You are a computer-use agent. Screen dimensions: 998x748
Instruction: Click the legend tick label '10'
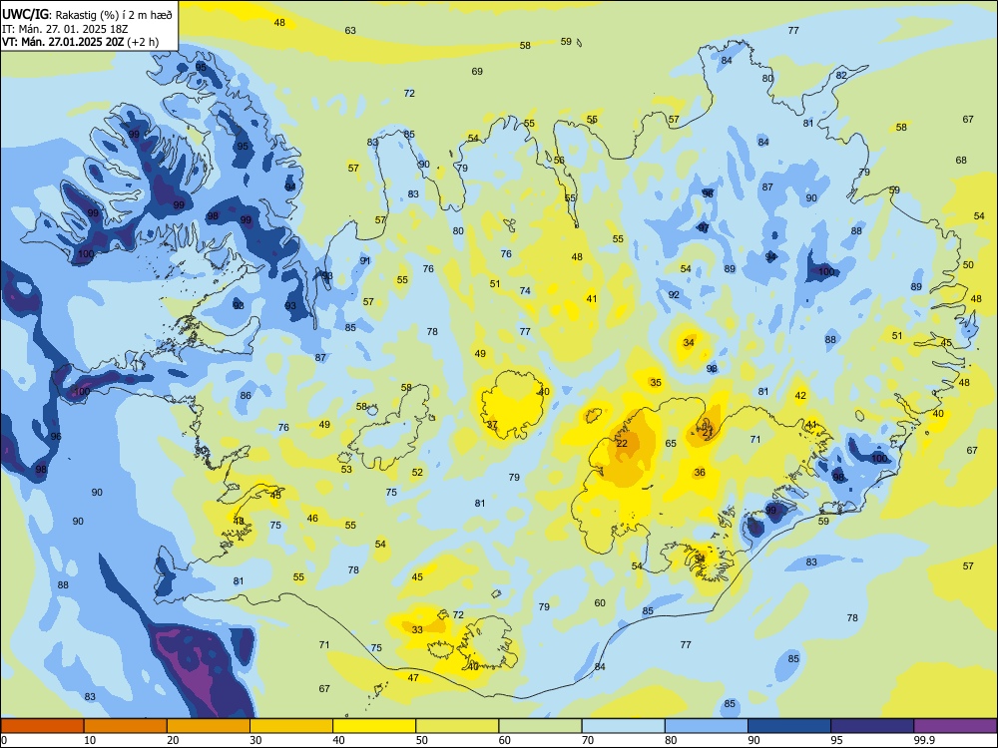90,740
